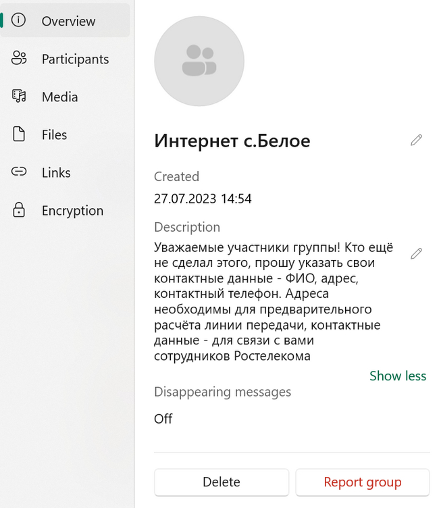This screenshot has width=439, height=508.
Task: Open Disappearing messages Off setting
Action: tap(163, 419)
